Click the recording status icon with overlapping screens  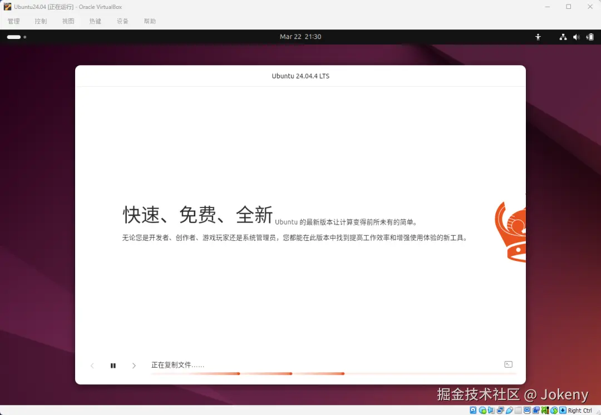[x=536, y=410]
